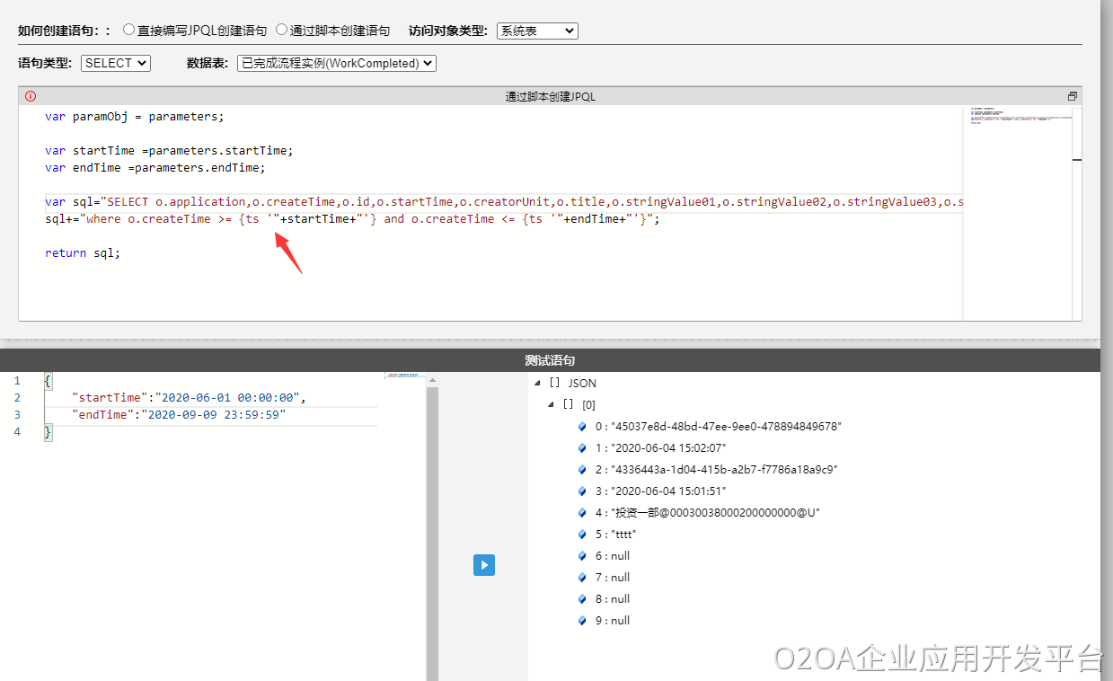Select the 通过脚本创建语句 radio option
Image resolution: width=1113 pixels, height=681 pixels.
click(x=282, y=30)
